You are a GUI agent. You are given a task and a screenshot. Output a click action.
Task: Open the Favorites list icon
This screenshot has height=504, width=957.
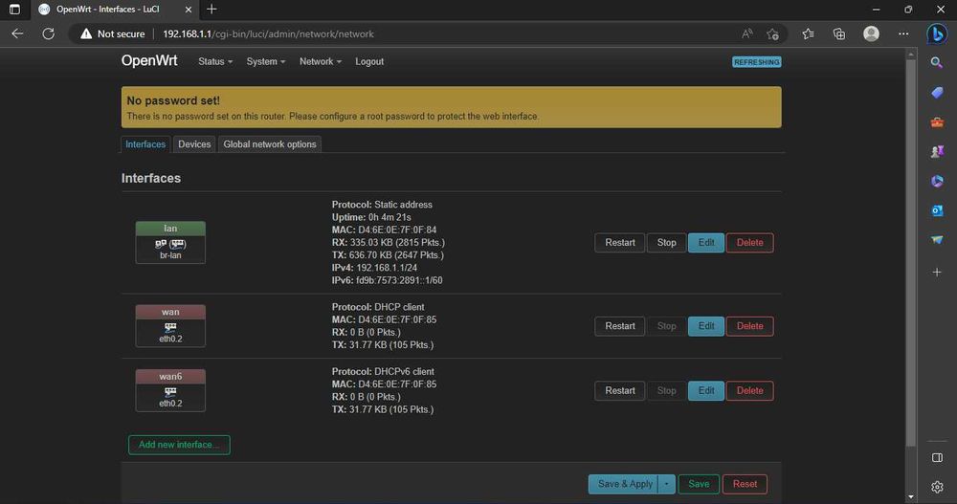click(808, 33)
